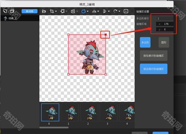Click the 碰撞区设置 panel title
The width and height of the screenshot is (186, 134).
tap(143, 11)
